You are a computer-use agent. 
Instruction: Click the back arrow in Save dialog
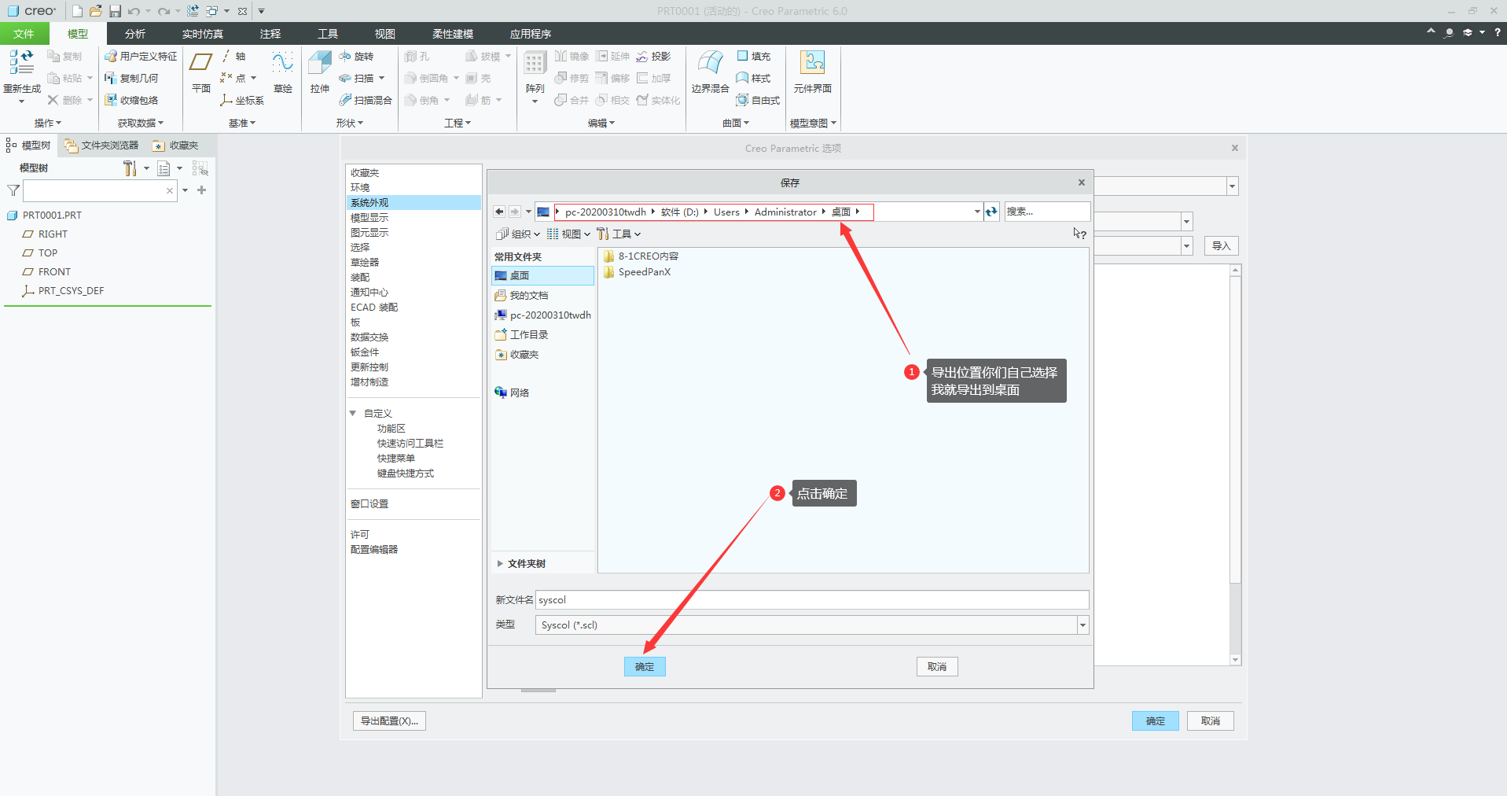(499, 212)
